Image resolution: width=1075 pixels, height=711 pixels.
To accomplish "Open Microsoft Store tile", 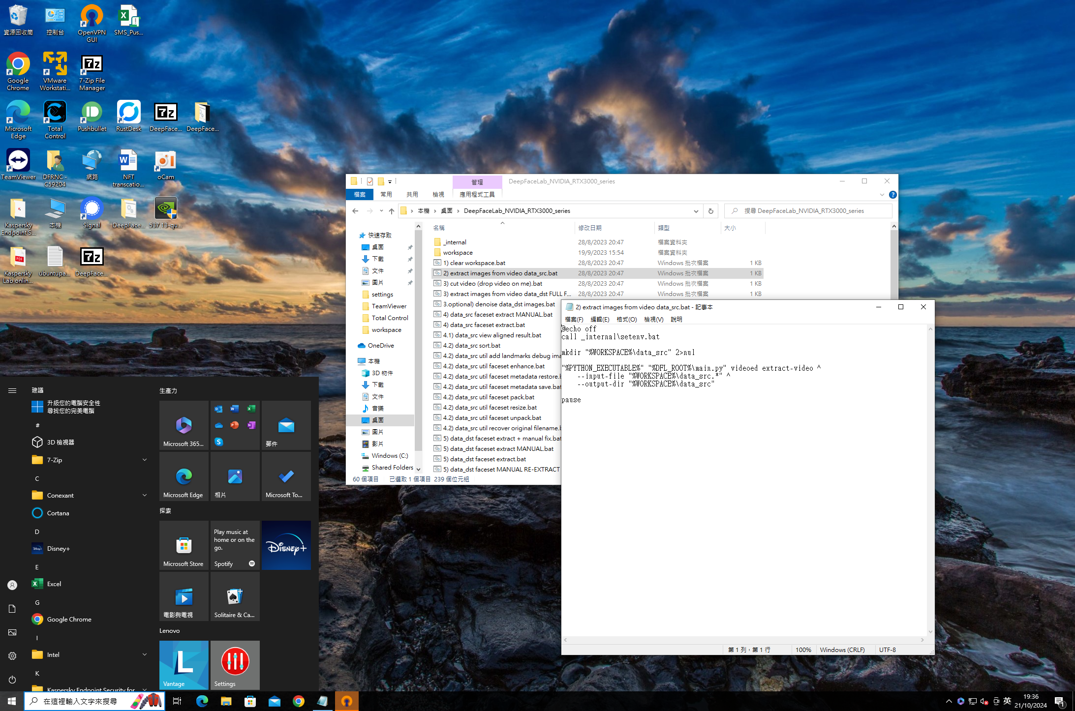I will pos(184,545).
